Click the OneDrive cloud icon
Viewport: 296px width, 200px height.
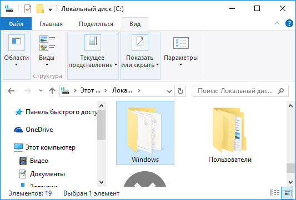[x=18, y=130]
